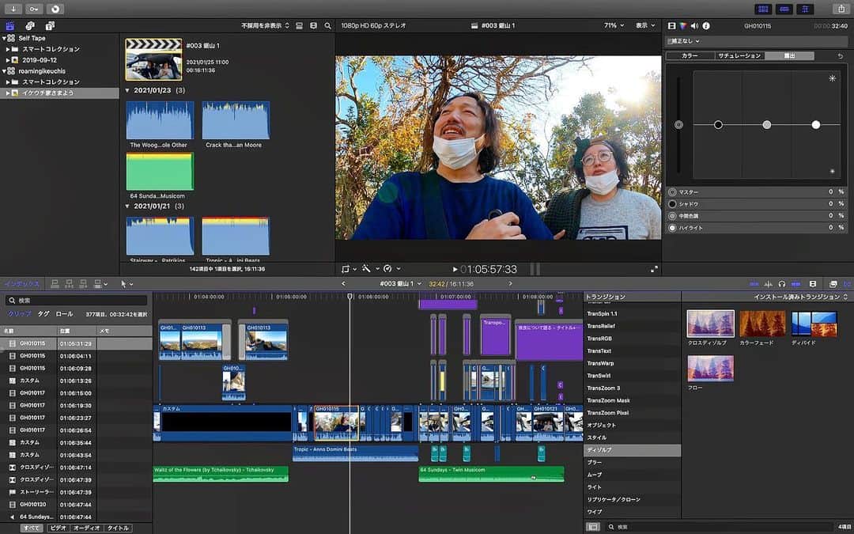This screenshot has width=854, height=534.
Task: Adjust the highlights exposure puck
Action: click(x=815, y=125)
